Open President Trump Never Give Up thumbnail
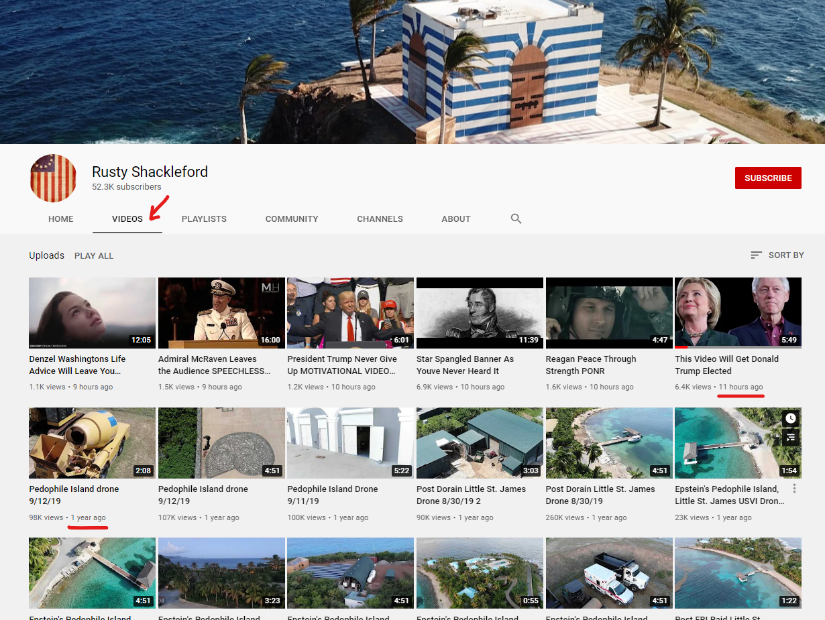 pos(350,313)
